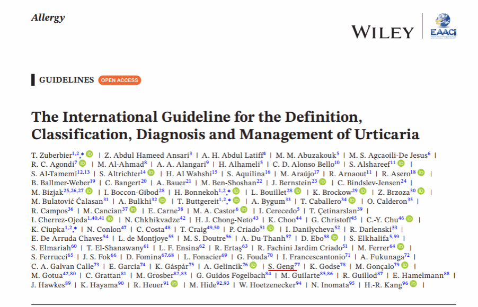Screen dimensions: 478x307
Task: Click the ORCID icon next to T. Zuberbier
Action: 90,154
